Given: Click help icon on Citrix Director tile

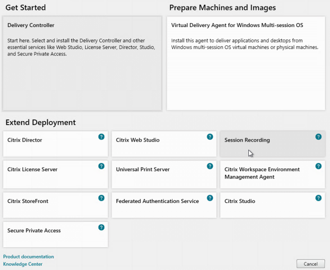Looking at the screenshot, I should coord(101,137).
